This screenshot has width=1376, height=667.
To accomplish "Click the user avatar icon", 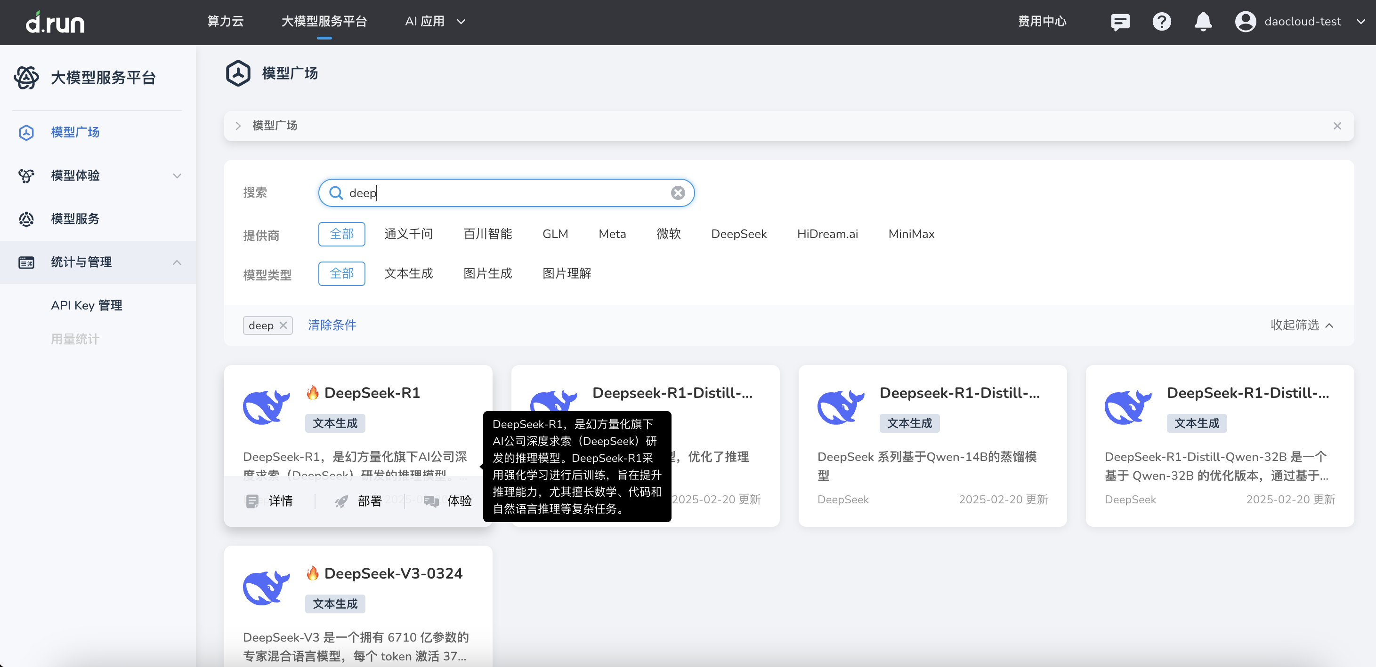I will click(x=1245, y=22).
